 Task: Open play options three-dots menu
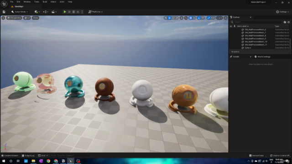tap(82, 12)
